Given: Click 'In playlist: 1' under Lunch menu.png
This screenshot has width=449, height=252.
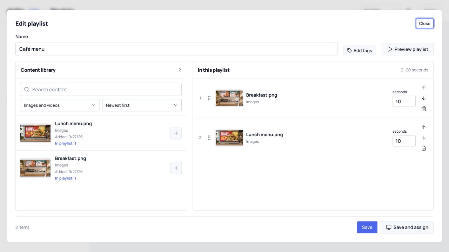Looking at the screenshot, I should [66, 143].
